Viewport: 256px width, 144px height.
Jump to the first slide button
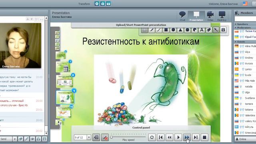(x=161, y=137)
